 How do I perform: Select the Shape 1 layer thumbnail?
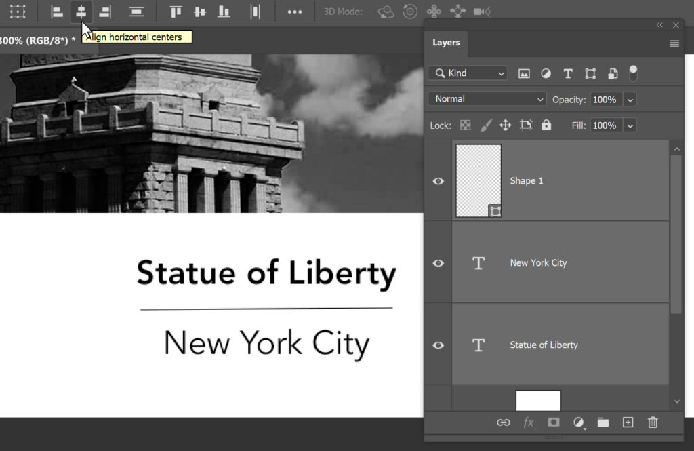click(478, 181)
